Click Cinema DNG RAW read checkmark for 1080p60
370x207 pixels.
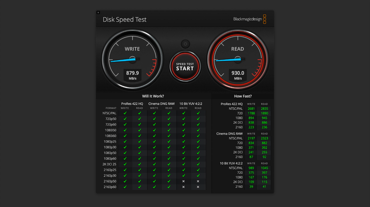click(169, 158)
